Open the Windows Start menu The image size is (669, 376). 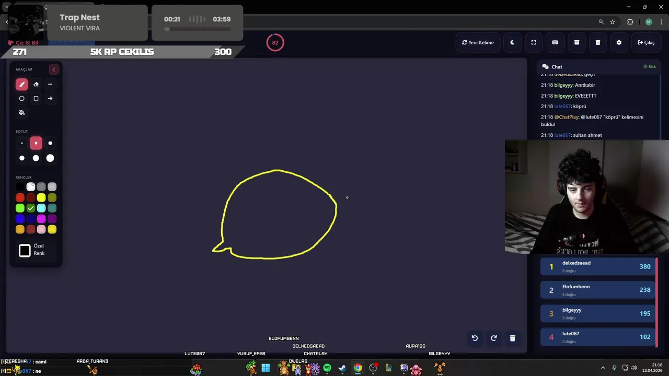click(x=266, y=368)
